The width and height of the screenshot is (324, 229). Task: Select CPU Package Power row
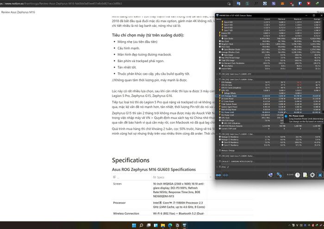tap(268, 96)
